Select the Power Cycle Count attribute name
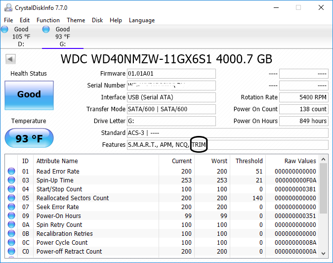The width and height of the screenshot is (333, 263). pyautogui.click(x=62, y=243)
